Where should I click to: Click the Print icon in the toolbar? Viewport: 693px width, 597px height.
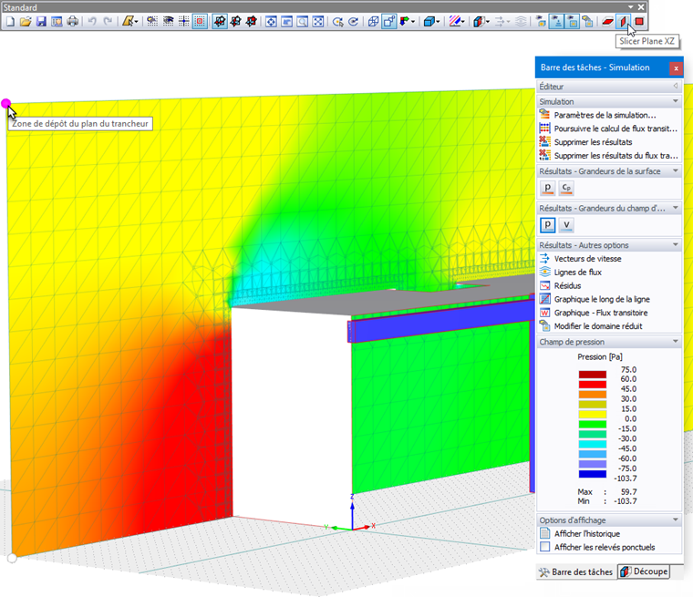(x=72, y=22)
